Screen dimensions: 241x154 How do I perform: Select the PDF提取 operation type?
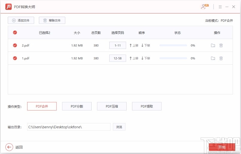point(147,106)
